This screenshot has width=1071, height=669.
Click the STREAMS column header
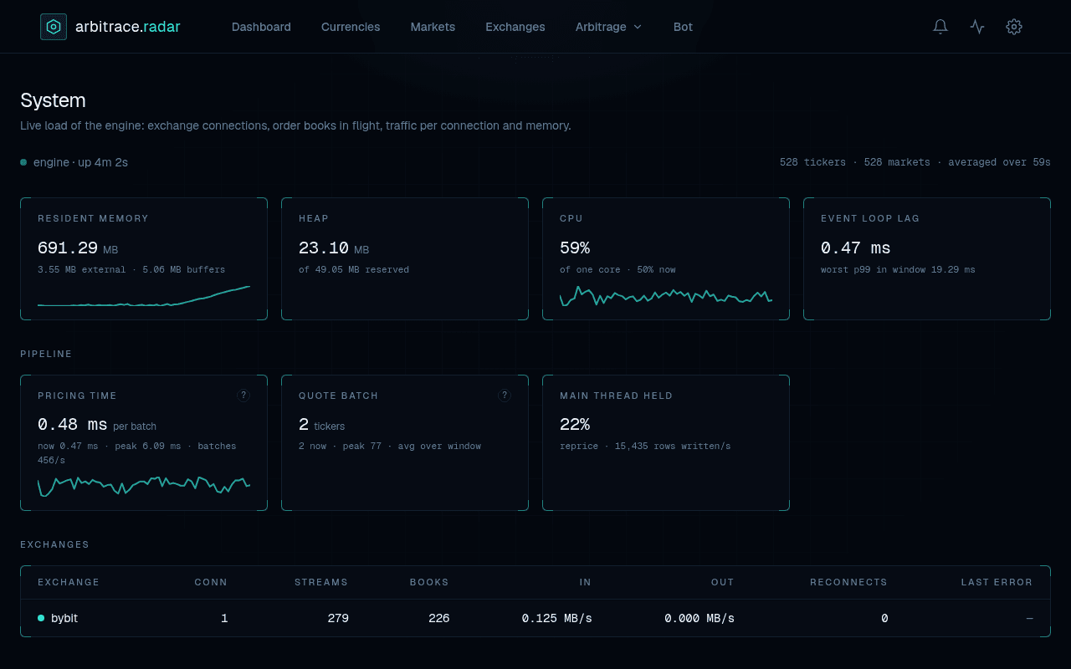[x=321, y=582]
